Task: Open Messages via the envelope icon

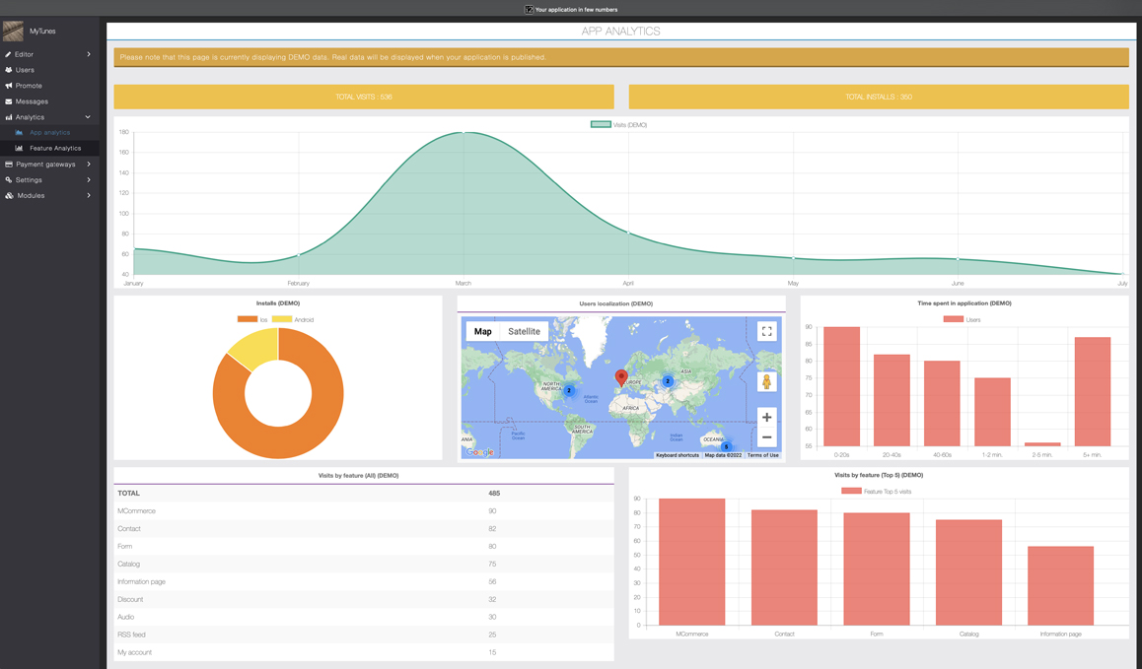Action: click(9, 101)
